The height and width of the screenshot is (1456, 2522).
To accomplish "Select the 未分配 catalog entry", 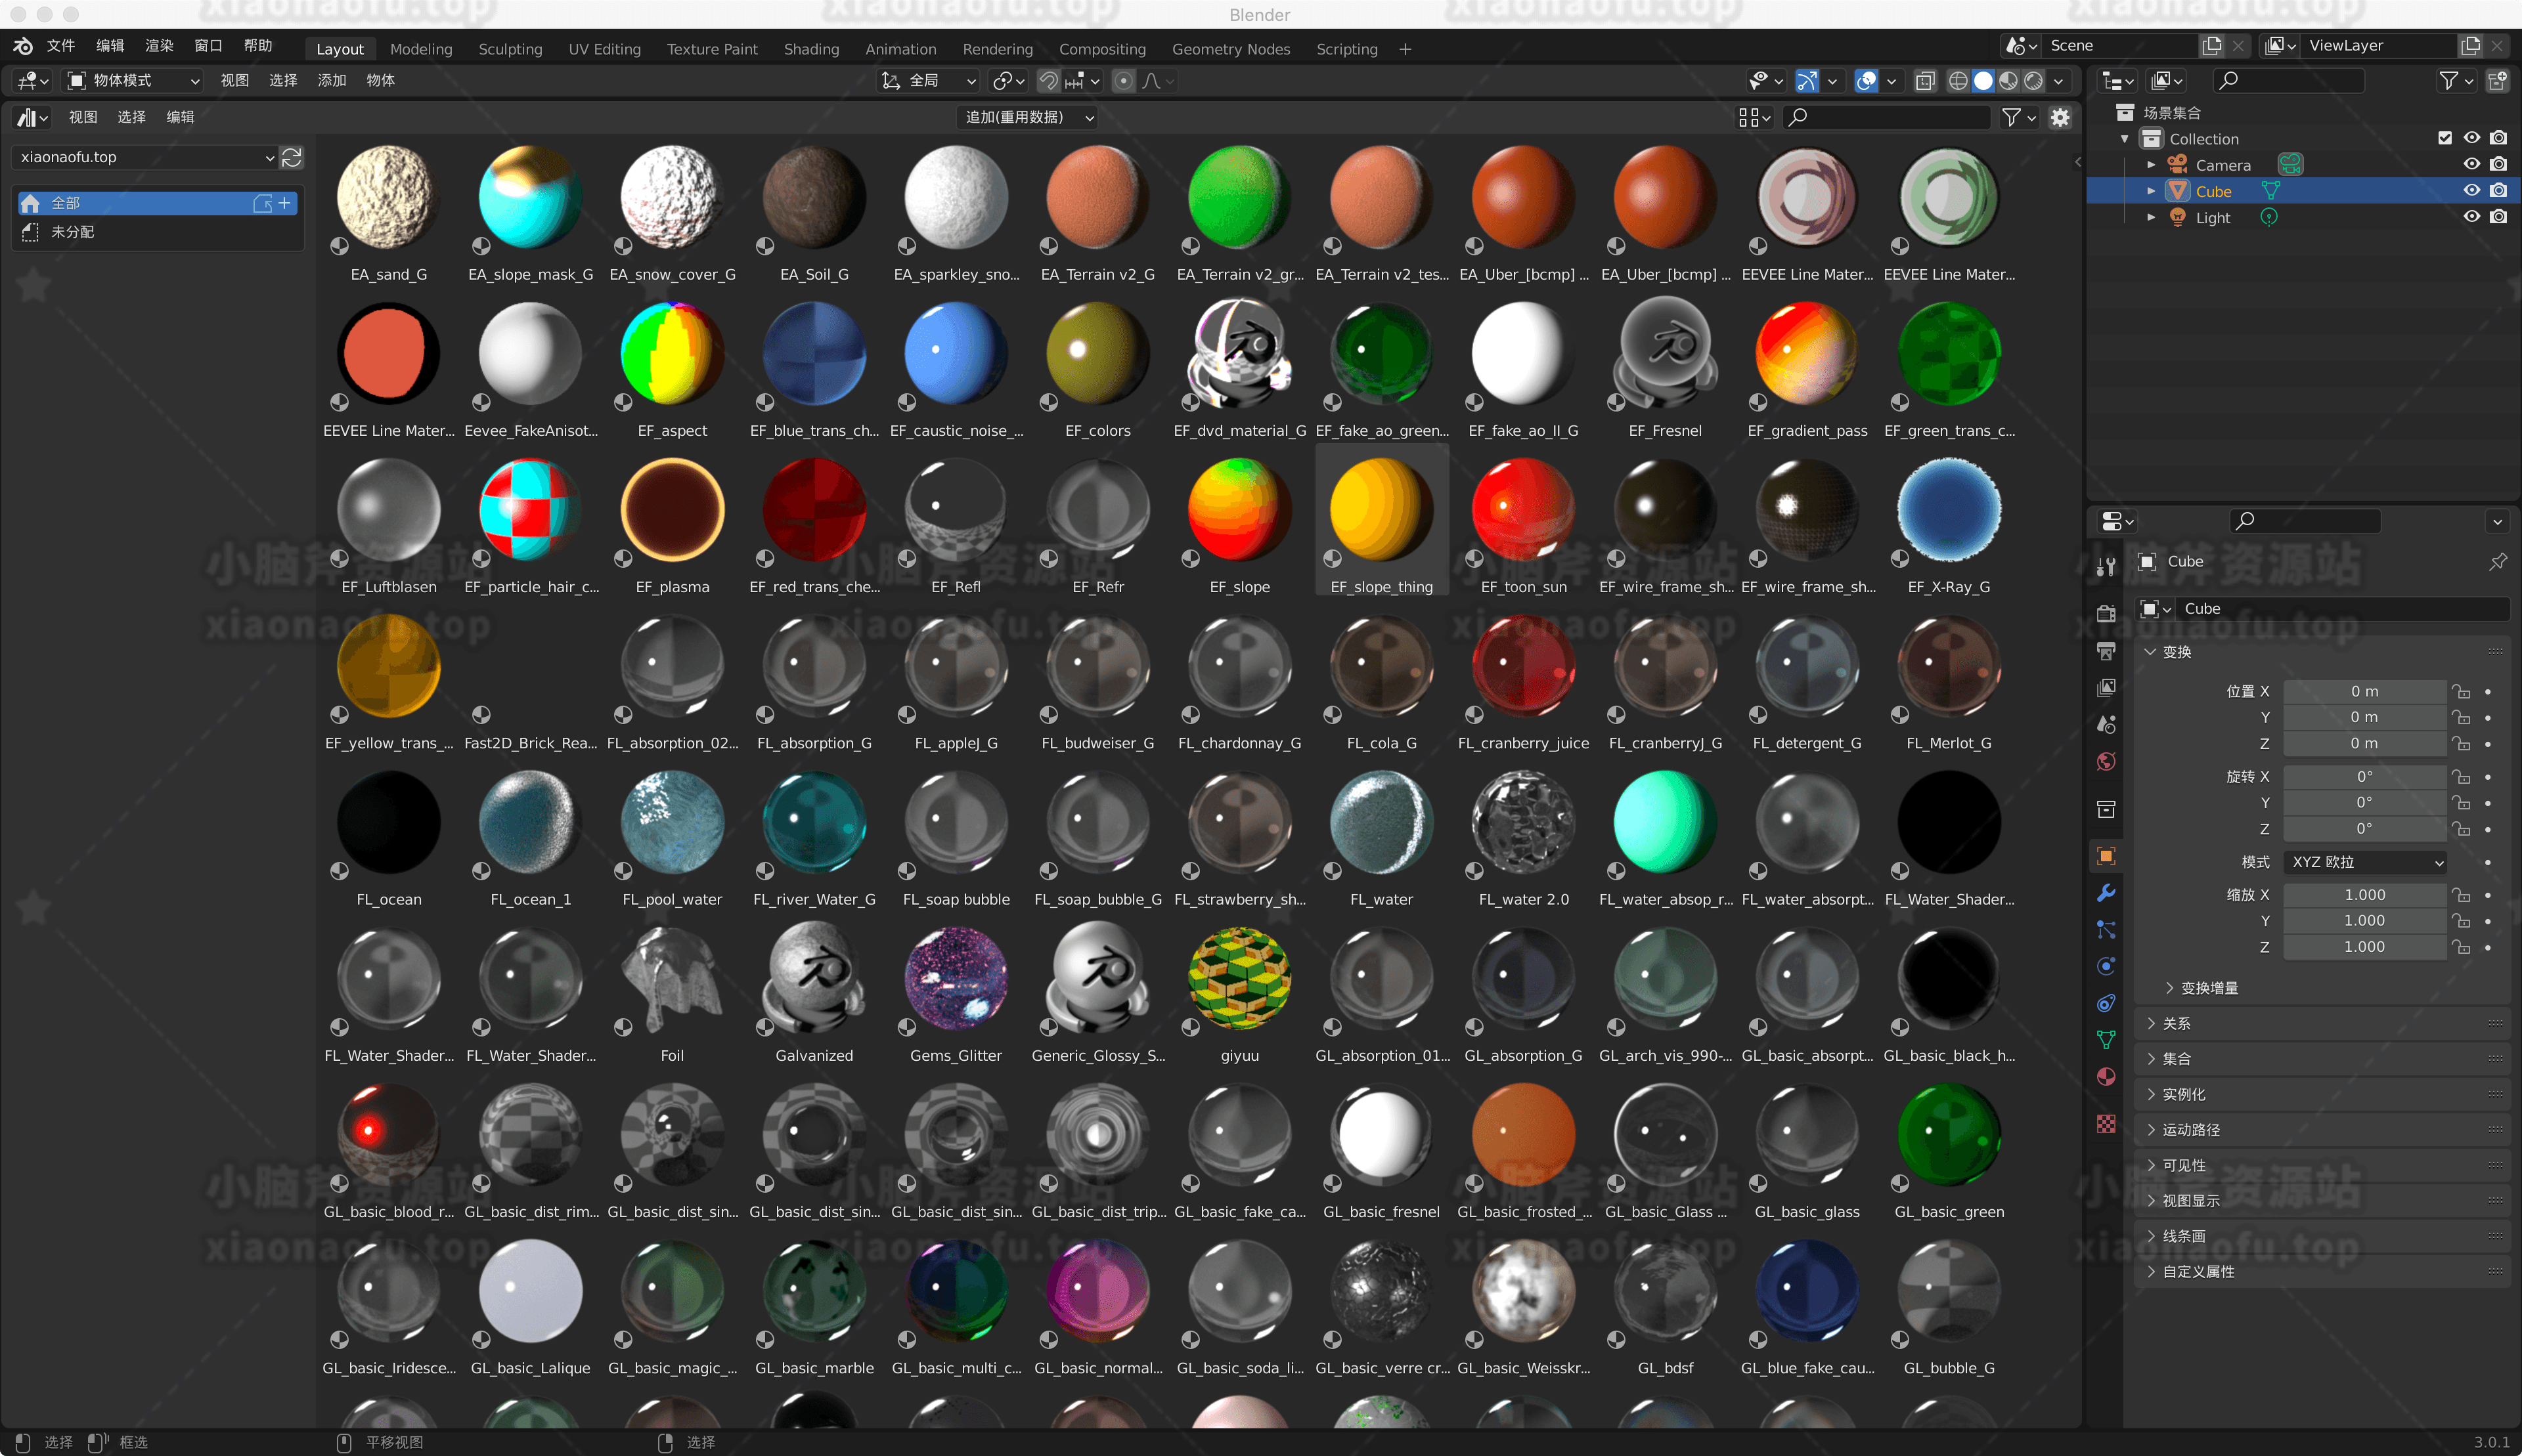I will tap(72, 232).
